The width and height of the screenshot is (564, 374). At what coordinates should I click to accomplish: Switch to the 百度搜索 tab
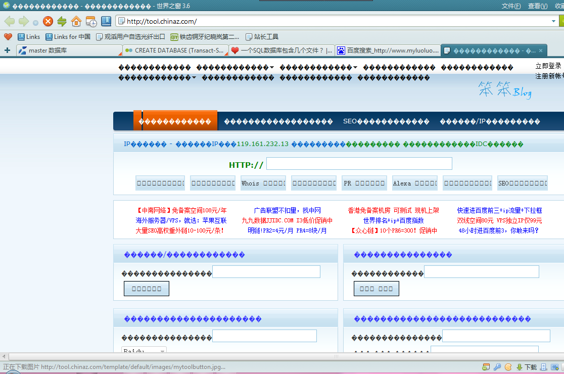[x=388, y=51]
